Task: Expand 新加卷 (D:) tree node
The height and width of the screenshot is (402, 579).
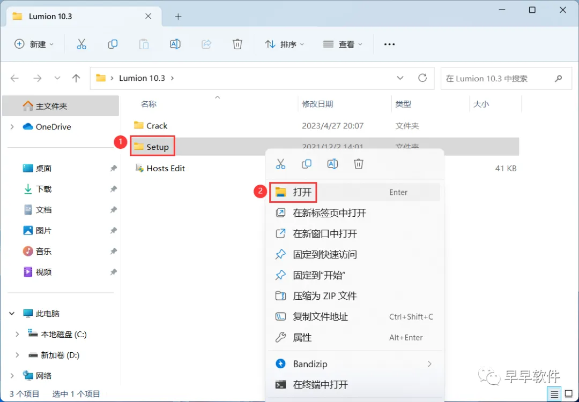Action: [x=17, y=355]
